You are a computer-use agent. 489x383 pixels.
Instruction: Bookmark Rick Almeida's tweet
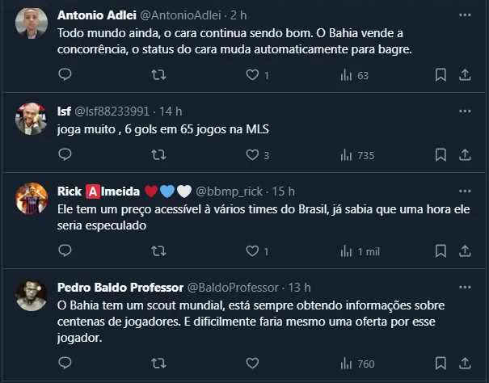pos(441,251)
